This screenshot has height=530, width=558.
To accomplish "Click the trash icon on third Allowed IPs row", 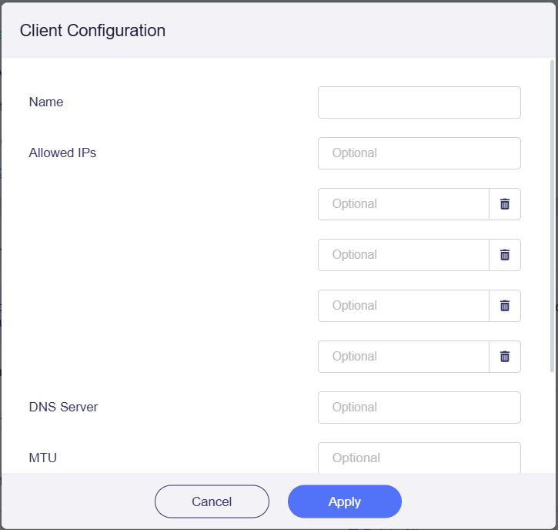I will (505, 255).
